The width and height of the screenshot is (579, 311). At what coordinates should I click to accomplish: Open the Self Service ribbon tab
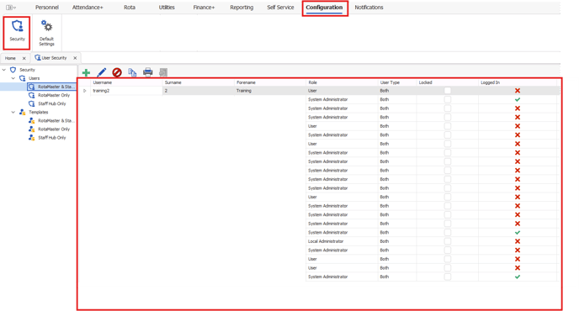(x=280, y=8)
